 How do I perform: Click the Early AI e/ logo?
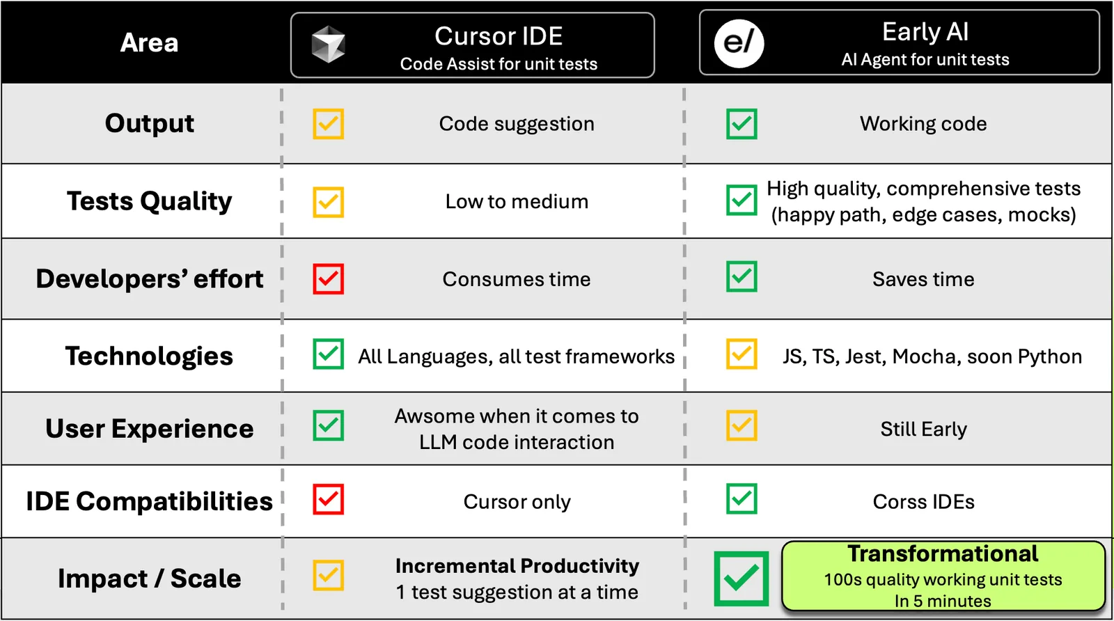739,43
